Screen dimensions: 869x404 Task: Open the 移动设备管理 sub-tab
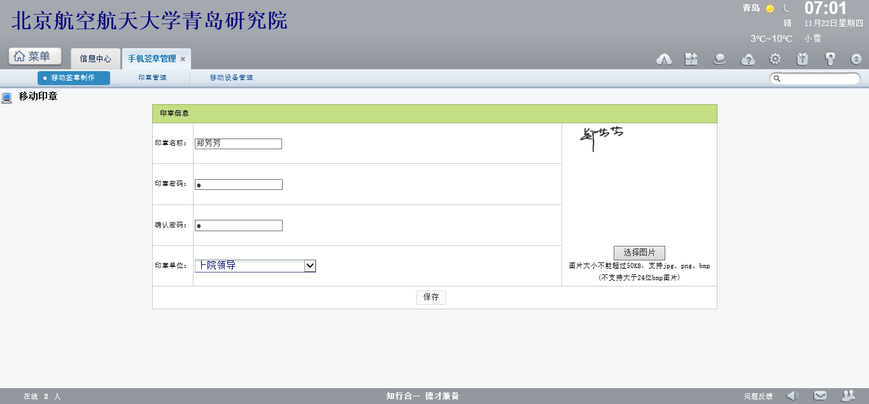(x=231, y=77)
